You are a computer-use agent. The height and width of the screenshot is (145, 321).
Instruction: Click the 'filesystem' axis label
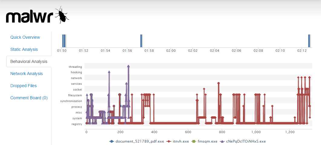tap(75, 95)
